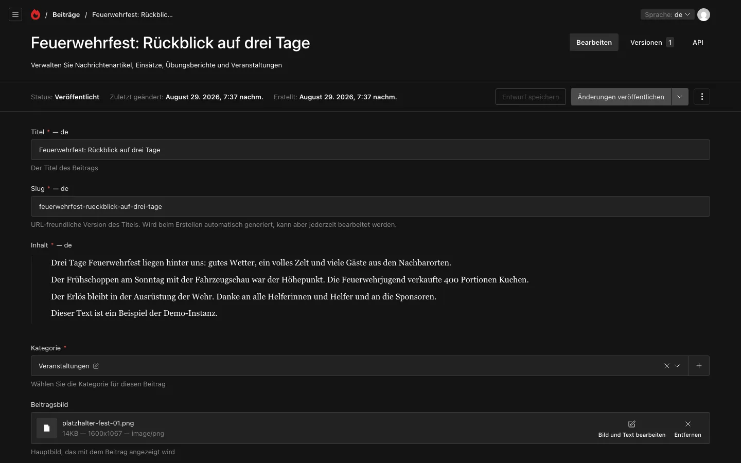Click Entwurf speichern button
Viewport: 741px width, 463px height.
pos(531,97)
